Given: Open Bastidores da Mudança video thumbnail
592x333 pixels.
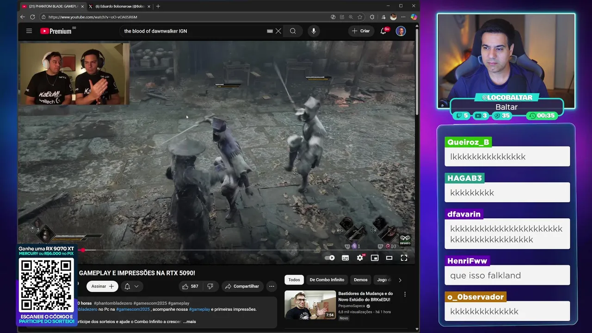Looking at the screenshot, I should (x=310, y=305).
